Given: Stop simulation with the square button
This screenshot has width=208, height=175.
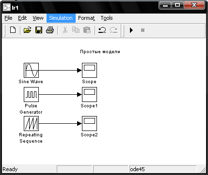Looking at the screenshot, I should click(143, 30).
